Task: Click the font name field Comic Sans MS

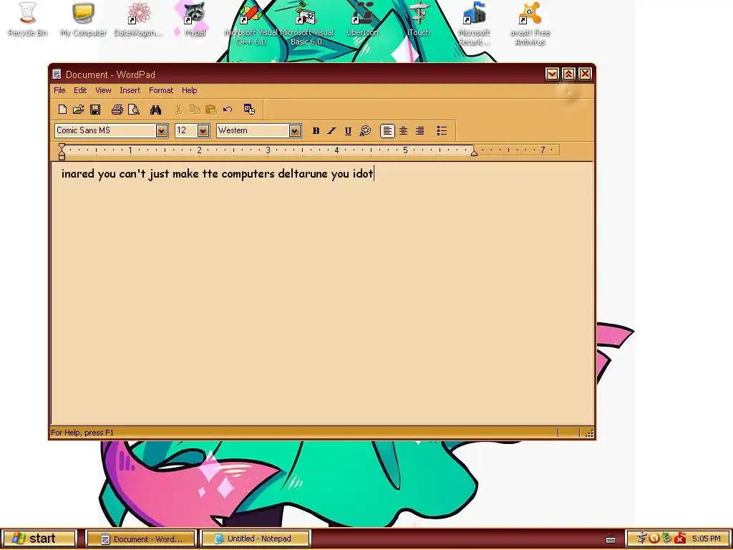Action: [x=106, y=130]
